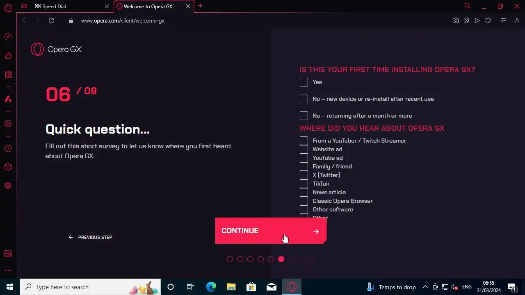Open Settings gear icon in sidebar

[x=8, y=186]
